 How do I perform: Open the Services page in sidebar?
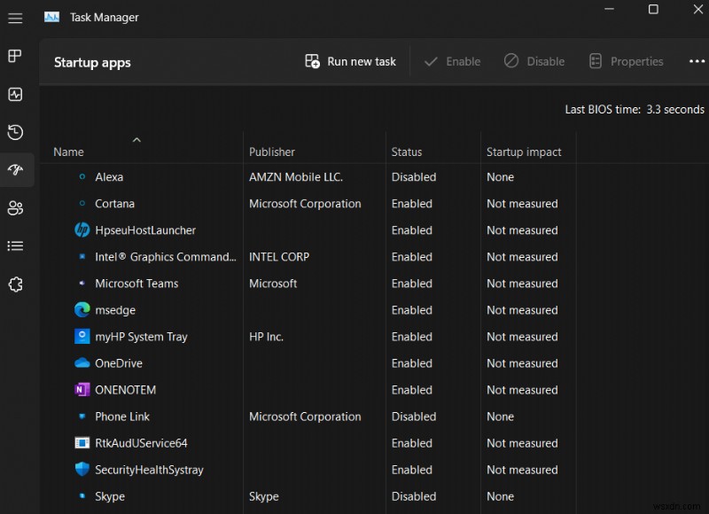15,284
